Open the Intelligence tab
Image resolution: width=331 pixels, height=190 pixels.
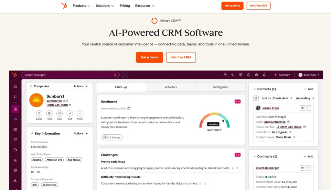(220, 87)
